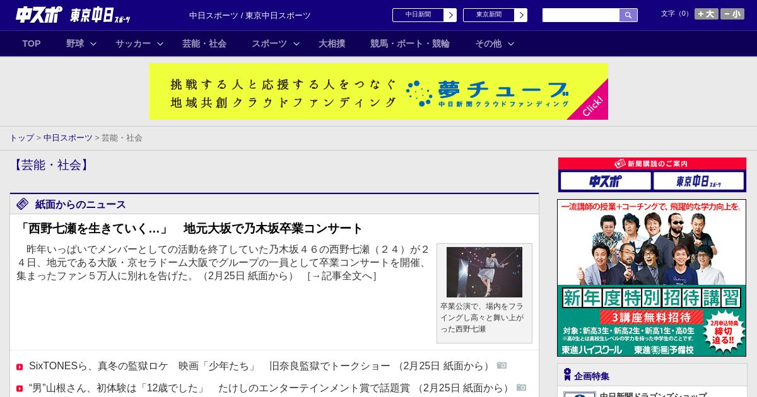
Task: Click the arrow beside 東京新聞
Action: point(521,15)
